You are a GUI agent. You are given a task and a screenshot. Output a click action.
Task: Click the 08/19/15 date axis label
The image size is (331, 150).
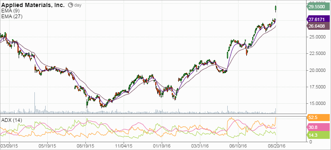point(86,145)
